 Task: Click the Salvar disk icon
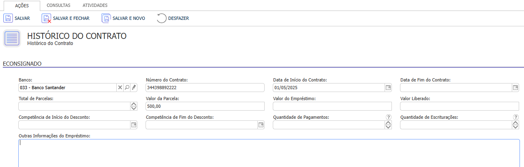click(8, 18)
